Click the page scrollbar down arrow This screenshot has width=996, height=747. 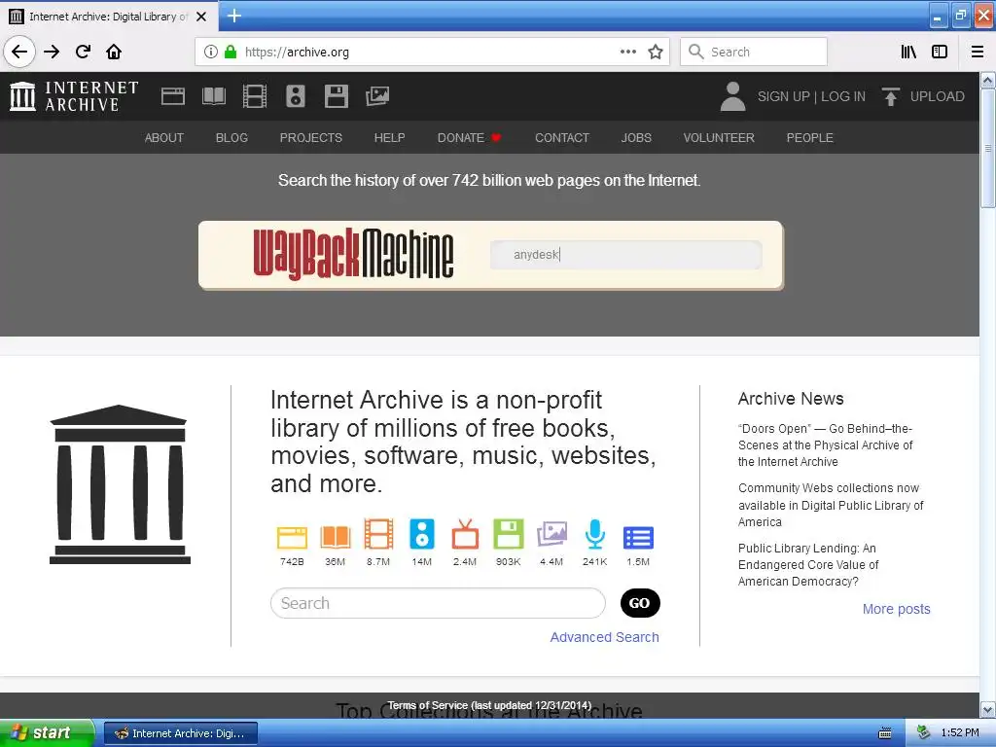coord(988,709)
